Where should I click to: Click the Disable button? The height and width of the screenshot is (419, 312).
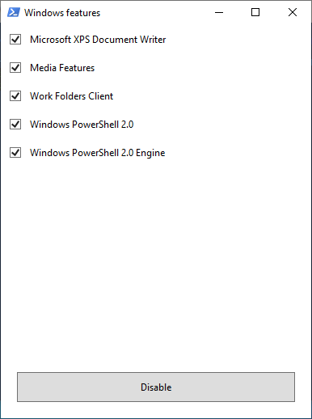tap(156, 387)
